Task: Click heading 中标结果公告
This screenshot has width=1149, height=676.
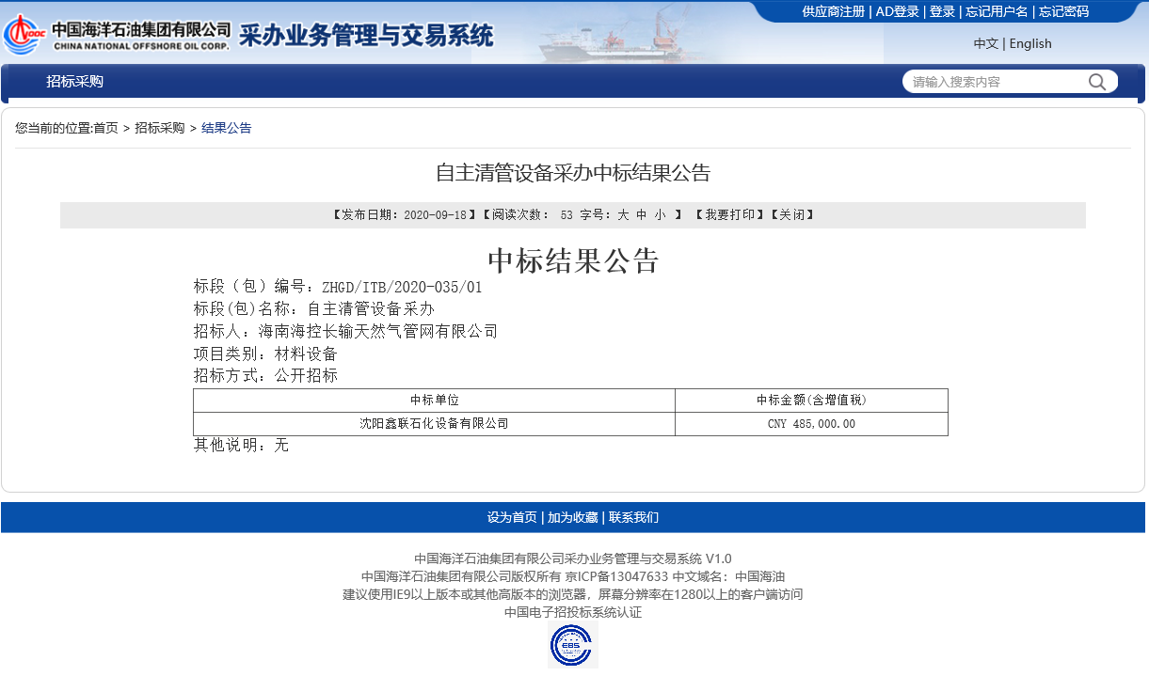Action: (x=573, y=260)
